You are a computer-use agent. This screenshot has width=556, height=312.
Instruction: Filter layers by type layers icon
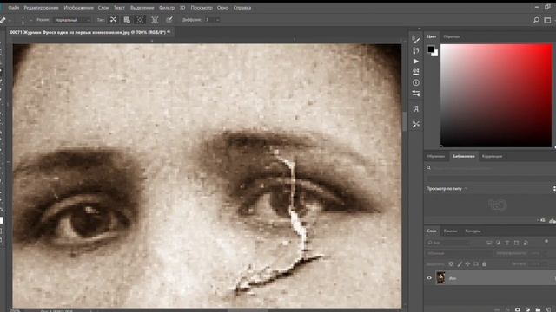[507, 243]
